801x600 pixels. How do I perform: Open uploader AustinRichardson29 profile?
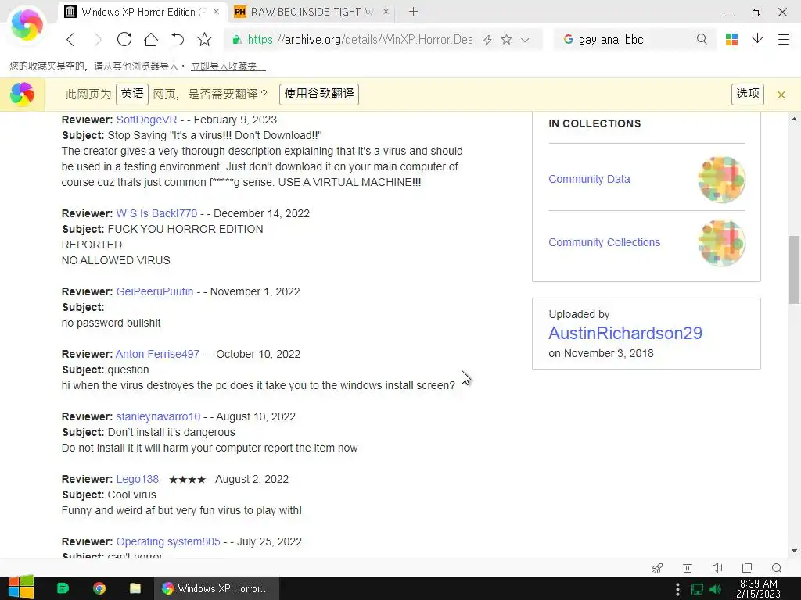(x=625, y=333)
